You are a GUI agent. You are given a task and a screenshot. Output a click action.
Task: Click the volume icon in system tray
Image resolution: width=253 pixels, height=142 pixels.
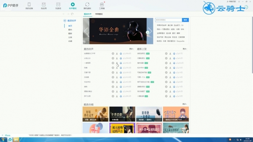(x=241, y=140)
